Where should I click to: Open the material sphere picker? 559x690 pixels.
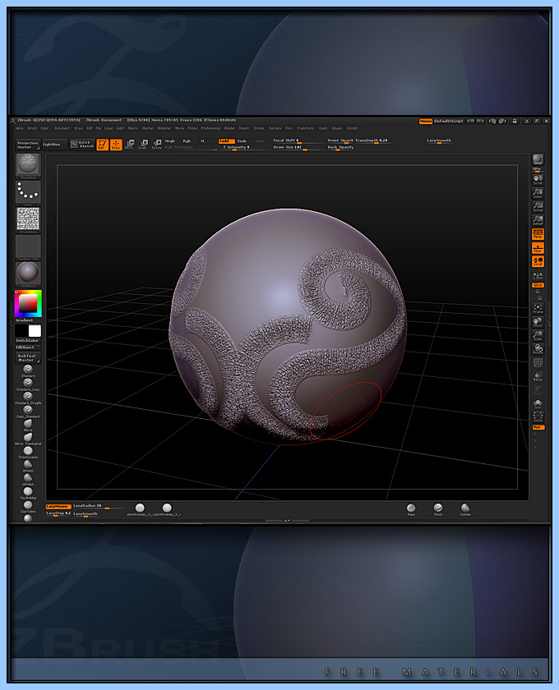click(x=28, y=273)
